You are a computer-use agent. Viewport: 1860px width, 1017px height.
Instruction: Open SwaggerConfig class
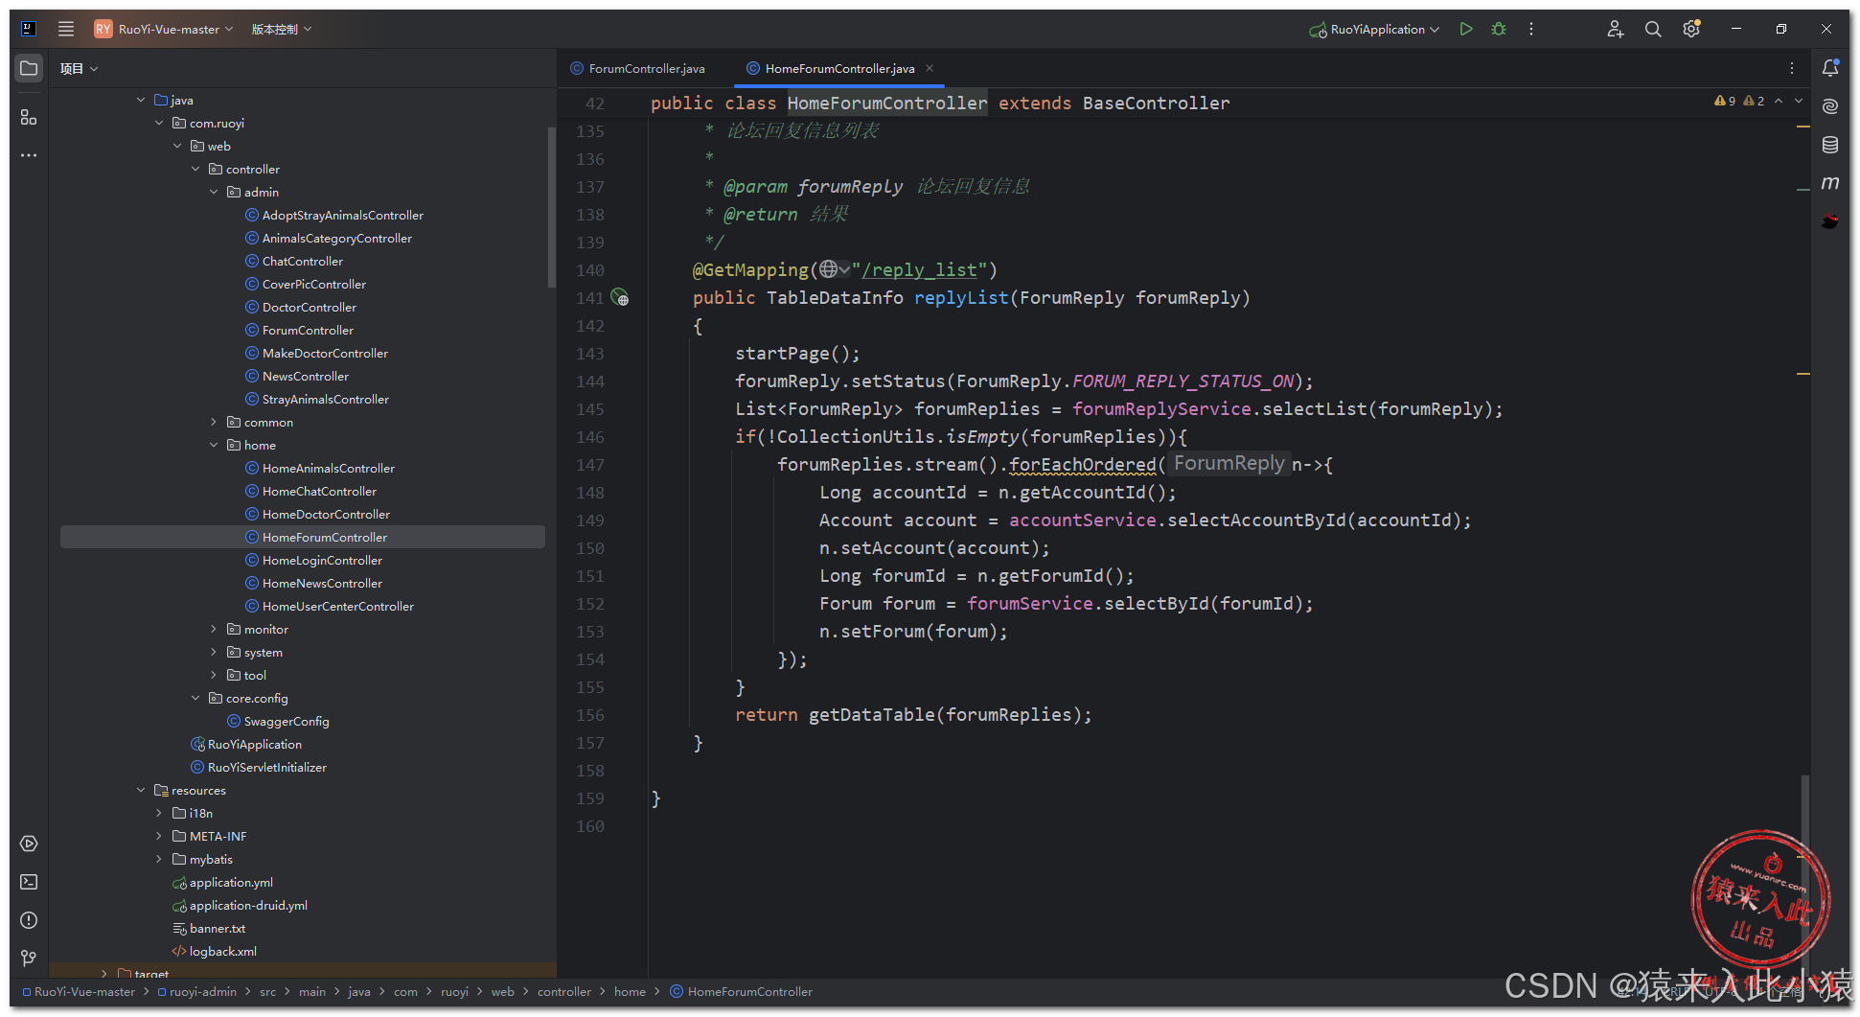point(287,721)
